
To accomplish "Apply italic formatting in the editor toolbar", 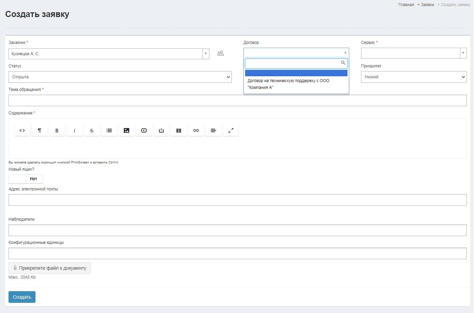I will (74, 130).
